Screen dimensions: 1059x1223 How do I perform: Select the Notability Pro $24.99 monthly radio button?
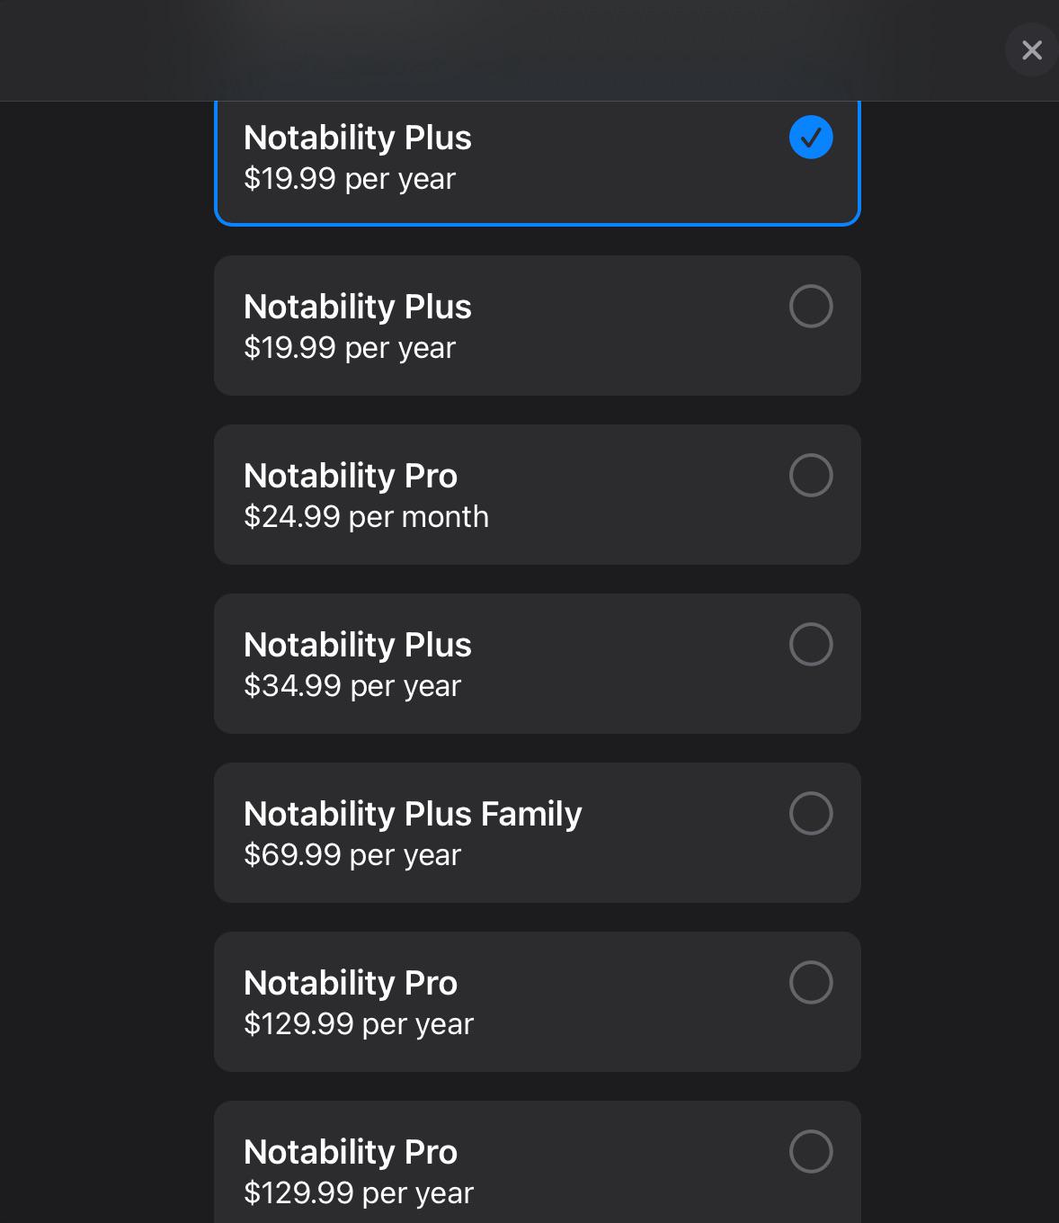point(811,476)
